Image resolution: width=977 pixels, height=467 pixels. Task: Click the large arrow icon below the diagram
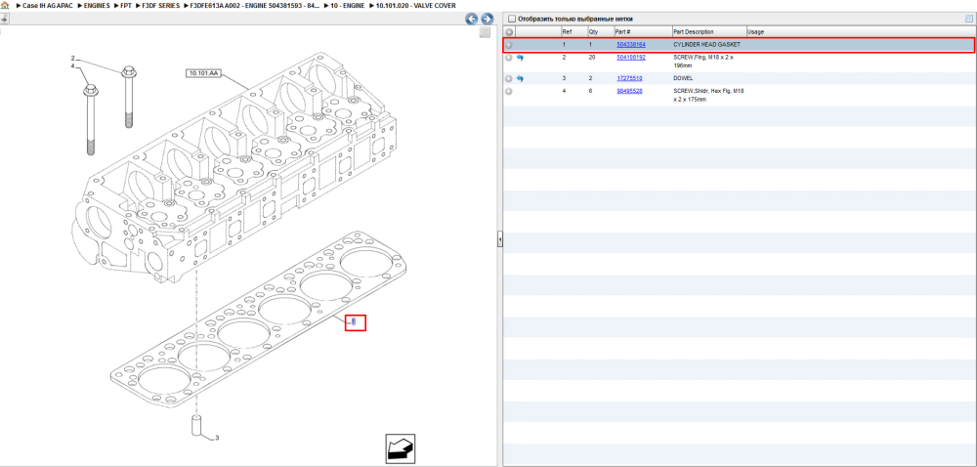pyautogui.click(x=400, y=449)
